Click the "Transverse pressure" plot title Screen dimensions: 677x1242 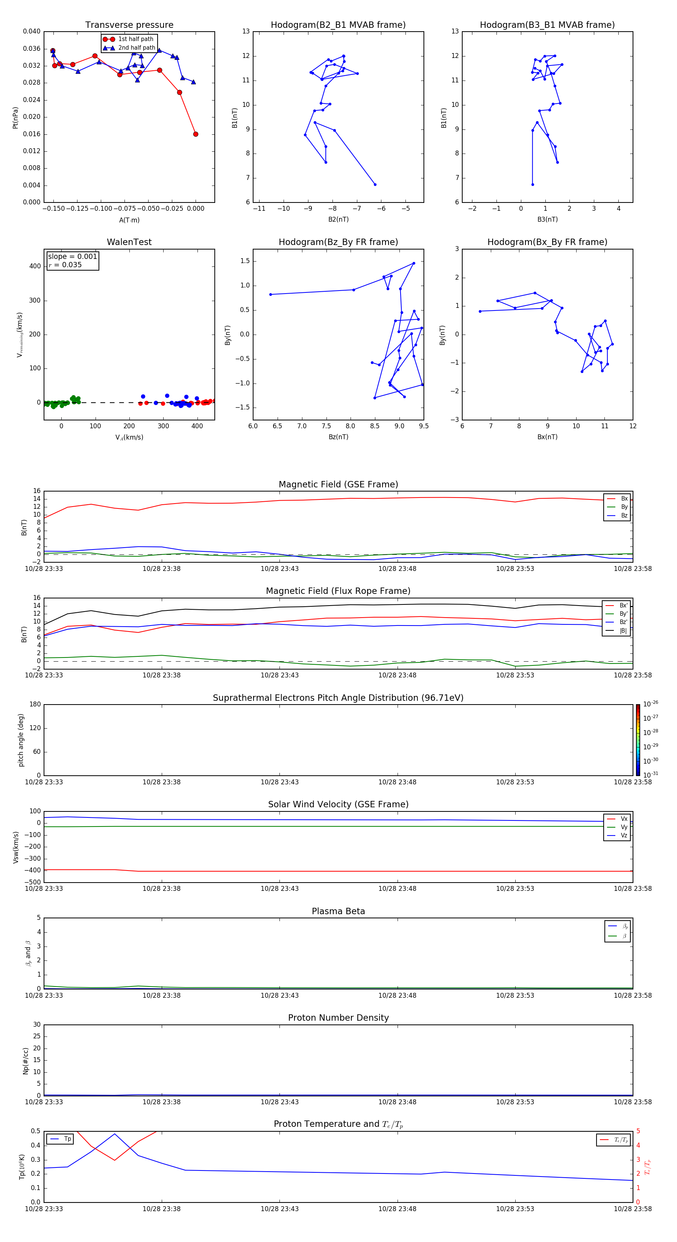tap(129, 24)
